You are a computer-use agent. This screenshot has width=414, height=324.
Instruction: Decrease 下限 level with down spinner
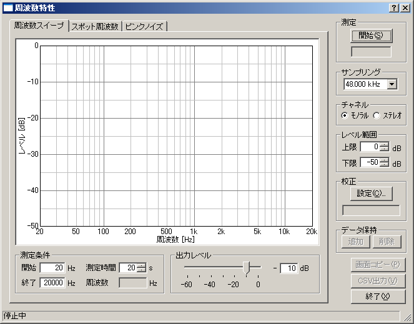coord(385,164)
